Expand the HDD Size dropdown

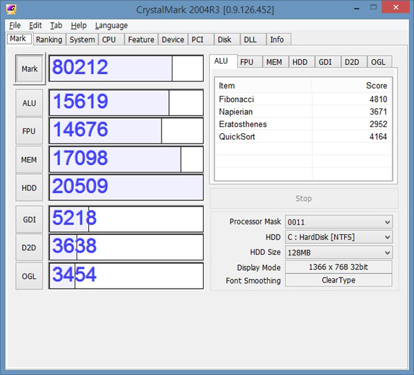tap(339, 252)
